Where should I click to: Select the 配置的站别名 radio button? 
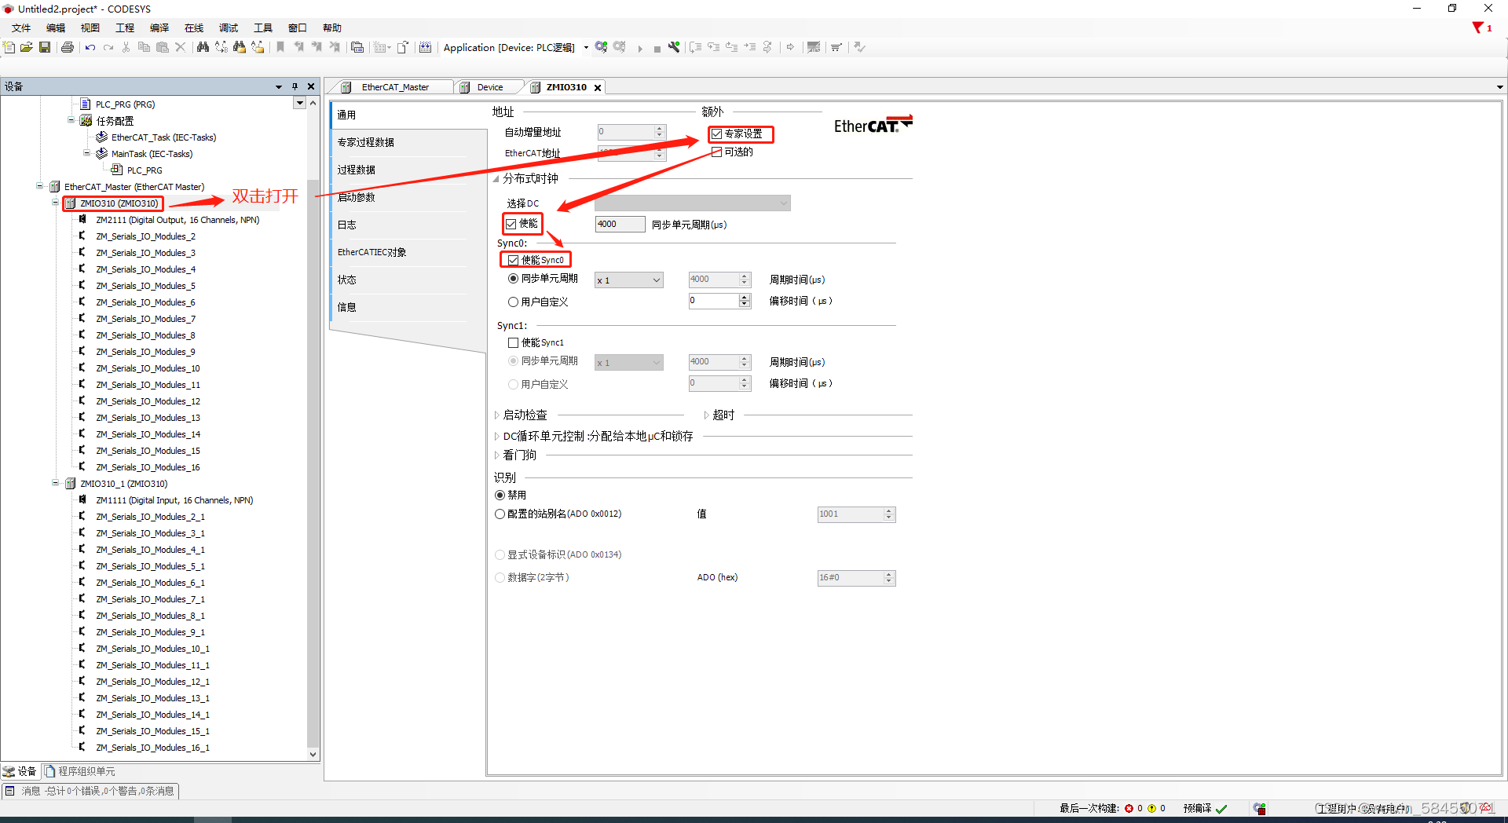coord(500,514)
